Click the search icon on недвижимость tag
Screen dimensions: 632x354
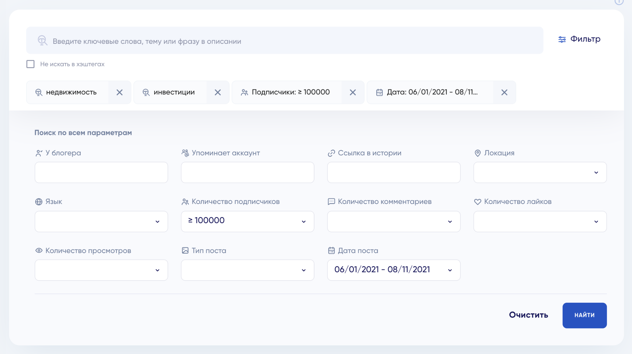39,92
